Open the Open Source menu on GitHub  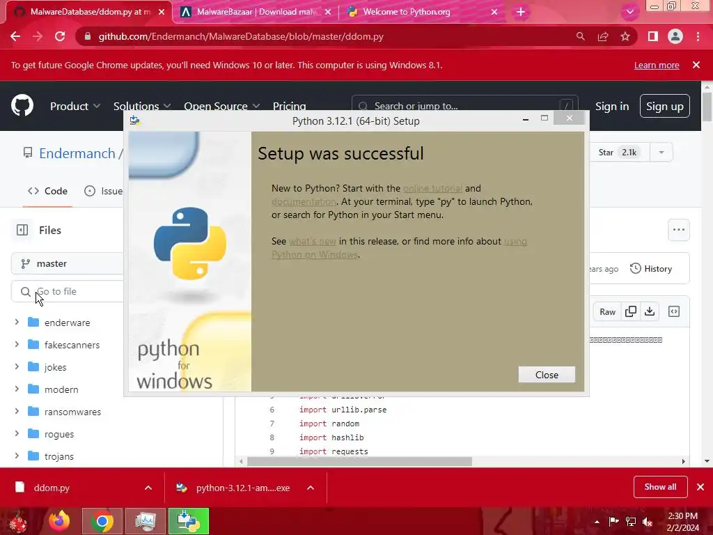click(x=222, y=106)
